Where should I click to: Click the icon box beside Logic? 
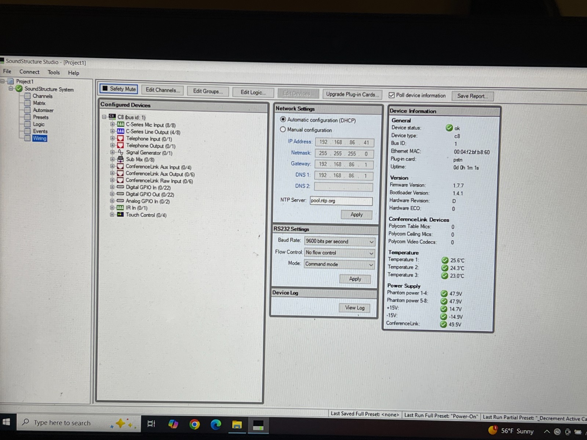pyautogui.click(x=28, y=124)
